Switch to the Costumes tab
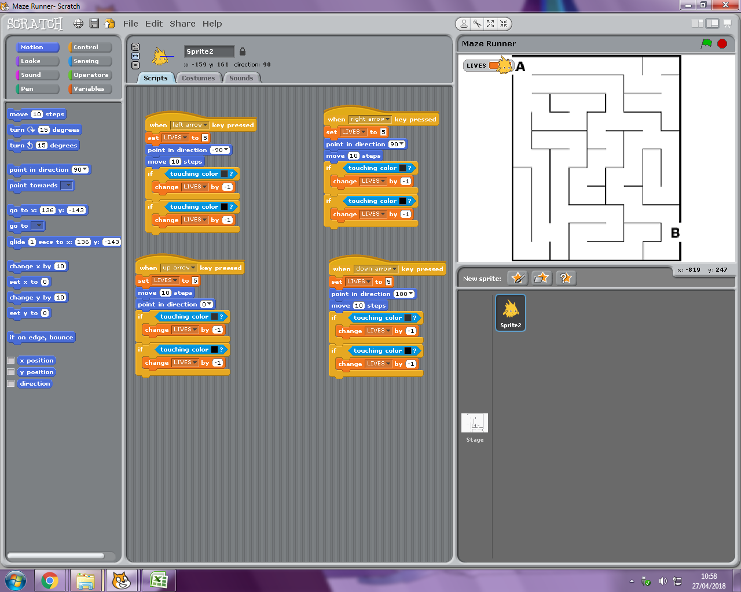The width and height of the screenshot is (741, 592). coord(199,78)
